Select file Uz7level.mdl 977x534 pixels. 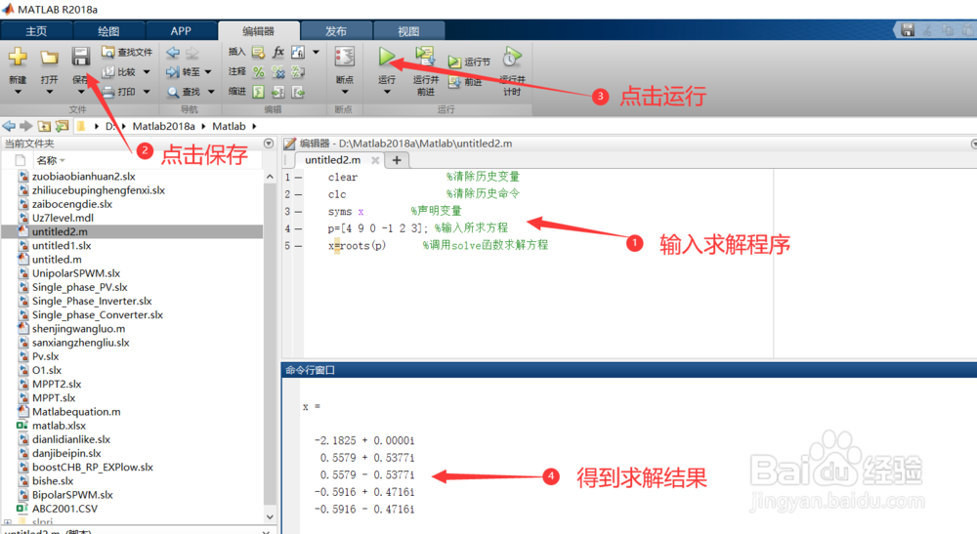coord(63,218)
